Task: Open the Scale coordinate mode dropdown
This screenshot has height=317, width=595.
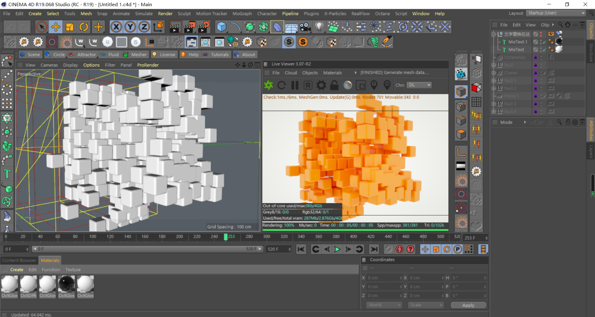Action: (x=426, y=305)
